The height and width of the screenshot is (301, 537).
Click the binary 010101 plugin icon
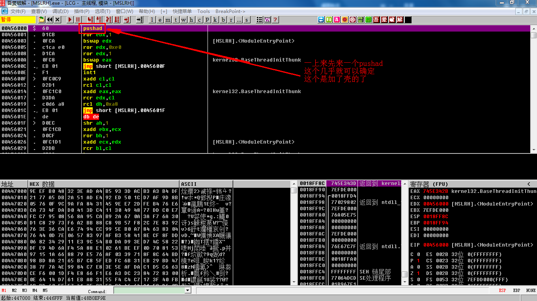click(x=361, y=19)
